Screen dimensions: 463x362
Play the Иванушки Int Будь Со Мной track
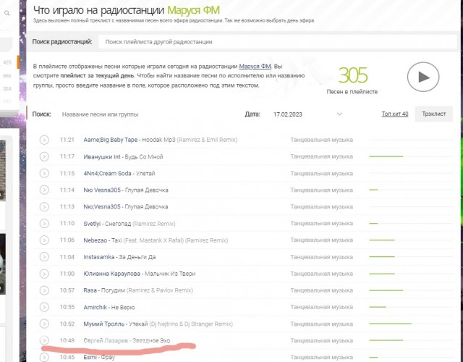[44, 156]
